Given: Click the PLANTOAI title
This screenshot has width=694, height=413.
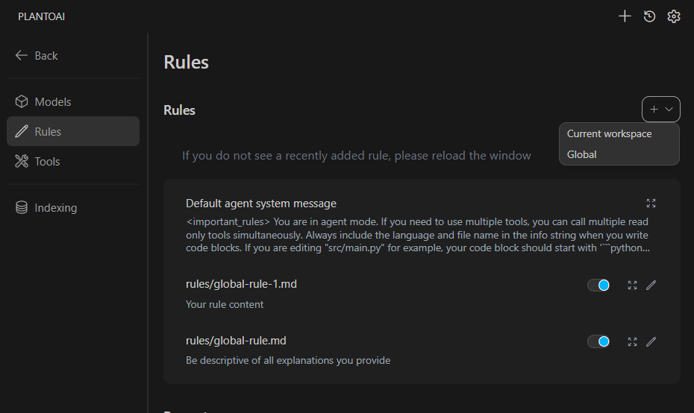Looking at the screenshot, I should pos(41,16).
